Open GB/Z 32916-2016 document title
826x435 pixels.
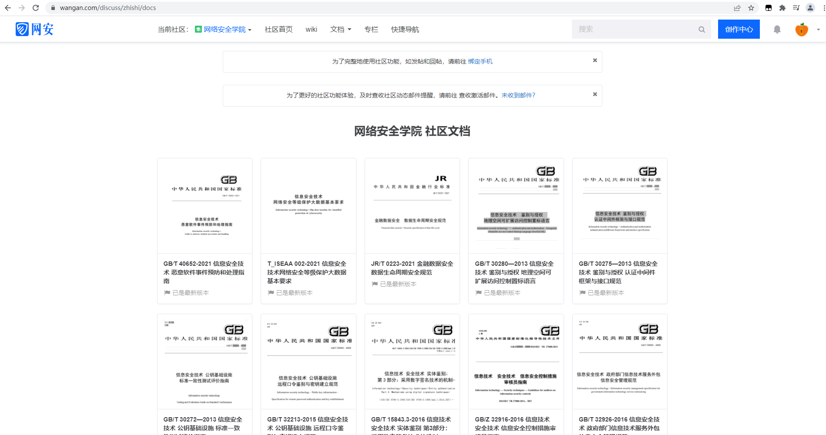[x=515, y=425]
